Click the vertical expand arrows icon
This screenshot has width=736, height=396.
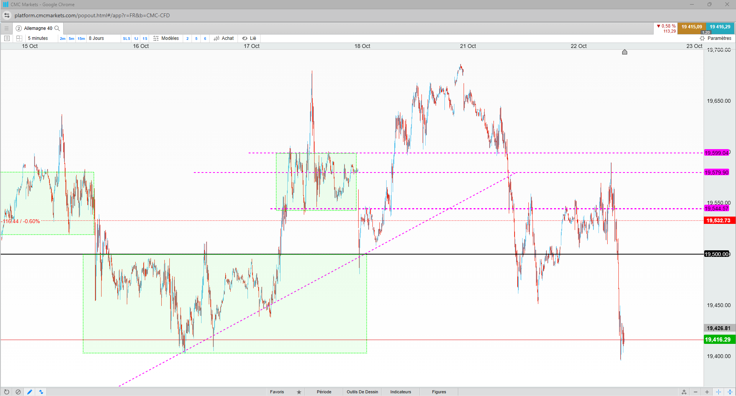point(730,392)
